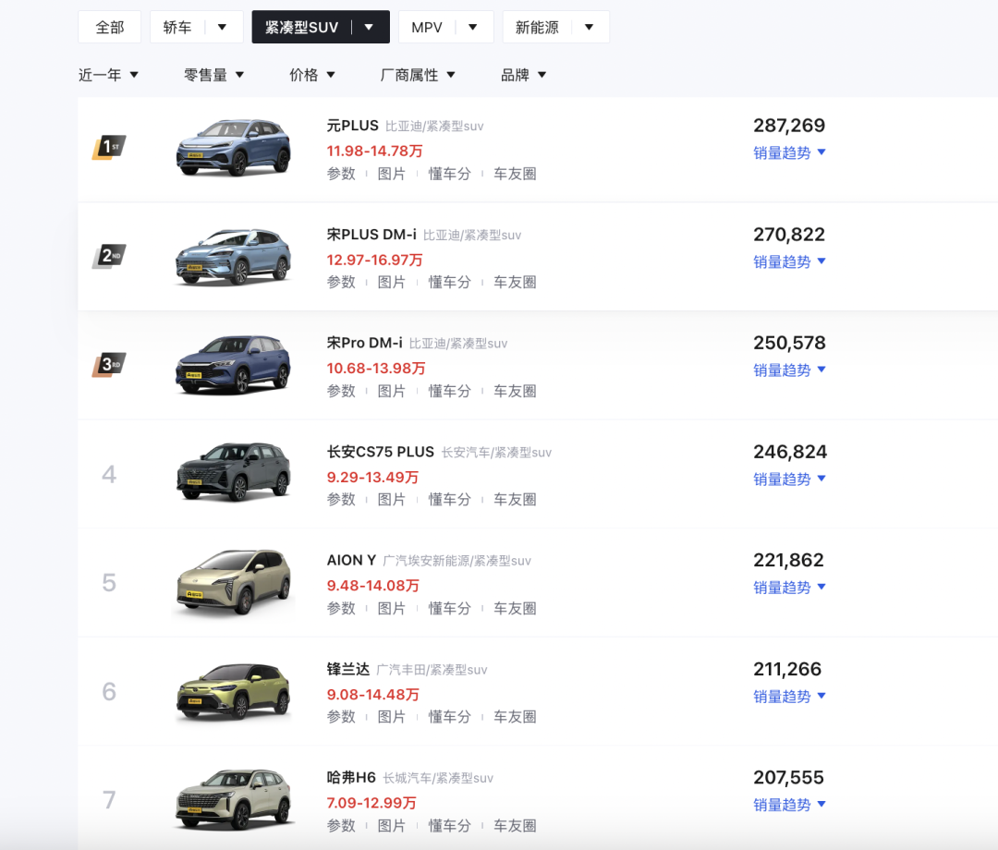Viewport: 998px width, 850px height.
Task: Open the 价格 filter dropdown
Action: click(x=312, y=75)
